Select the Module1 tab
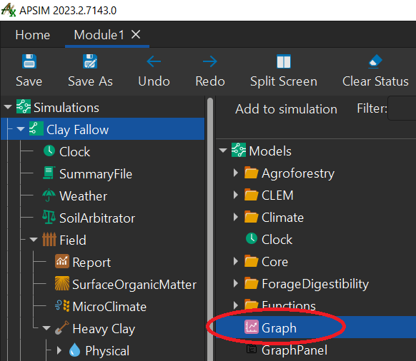 click(x=99, y=35)
